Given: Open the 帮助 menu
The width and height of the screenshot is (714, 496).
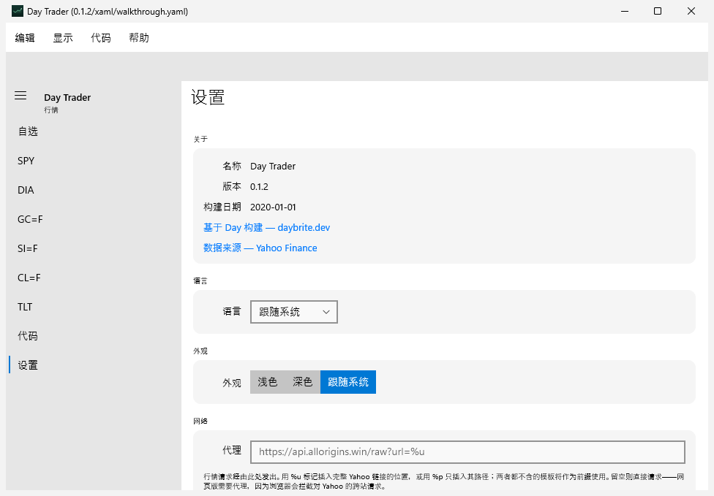Looking at the screenshot, I should click(139, 38).
